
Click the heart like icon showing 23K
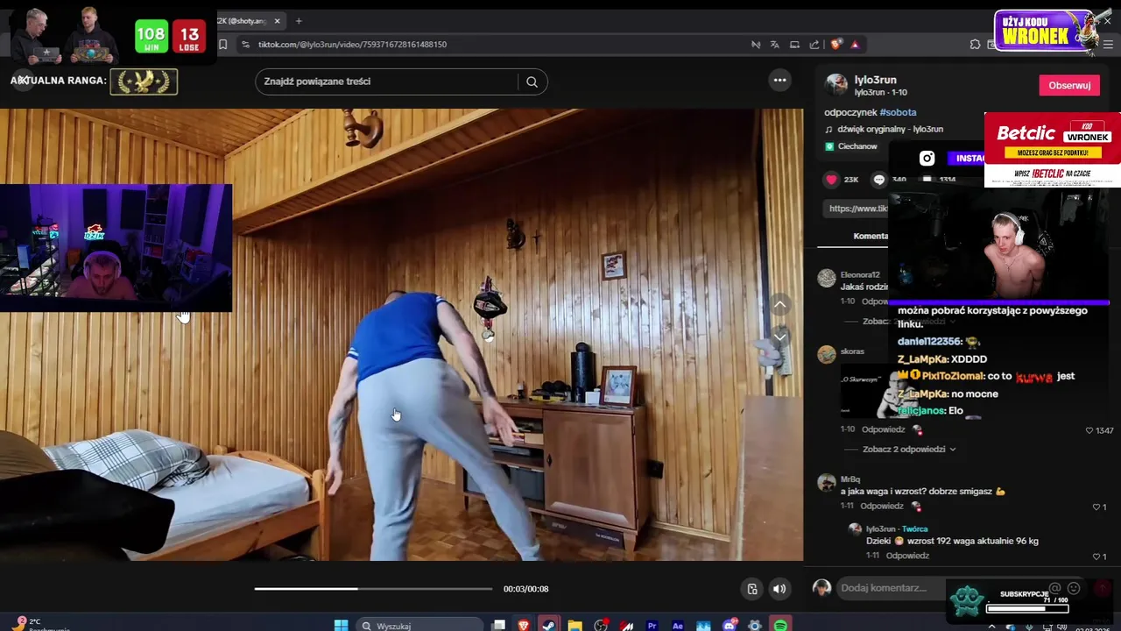pyautogui.click(x=831, y=180)
